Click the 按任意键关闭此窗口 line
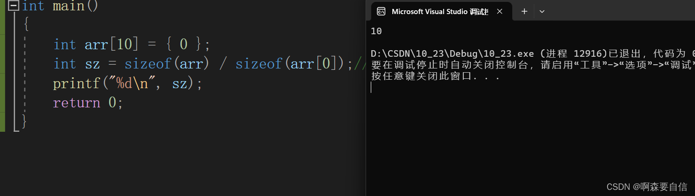The width and height of the screenshot is (695, 196). tap(435, 76)
